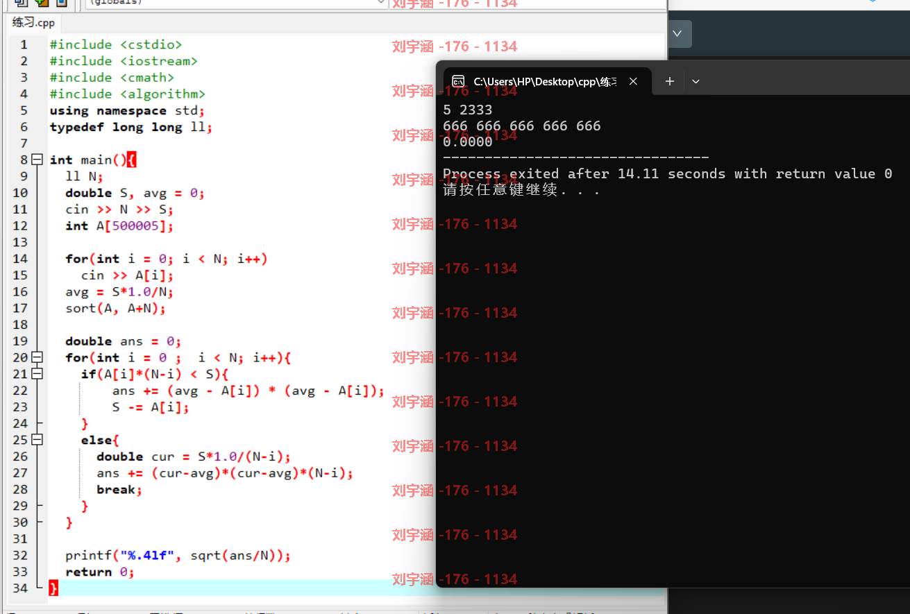Select the terminal tab C:\Users\HP\Desktop\cpp
The width and height of the screenshot is (910, 614).
[544, 81]
